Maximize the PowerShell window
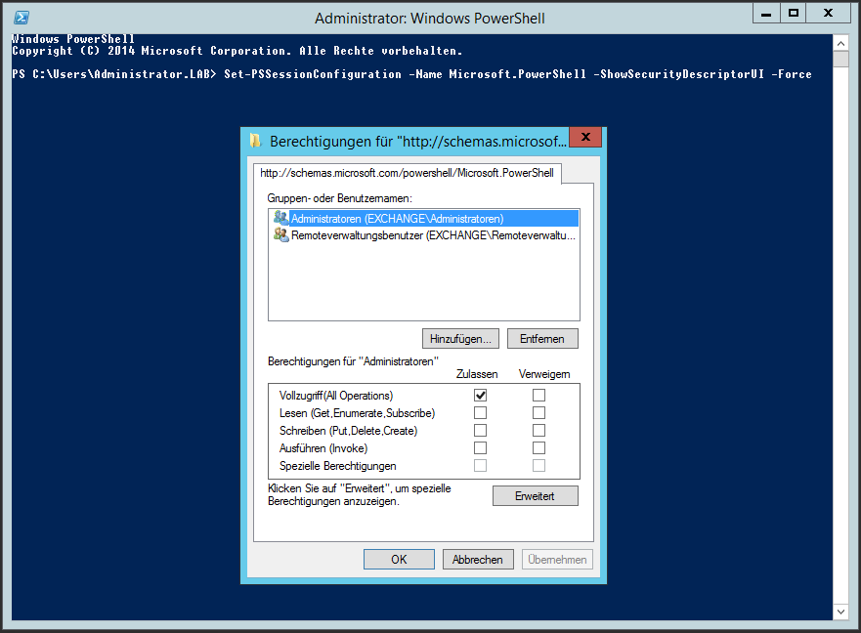861x633 pixels. coord(793,13)
